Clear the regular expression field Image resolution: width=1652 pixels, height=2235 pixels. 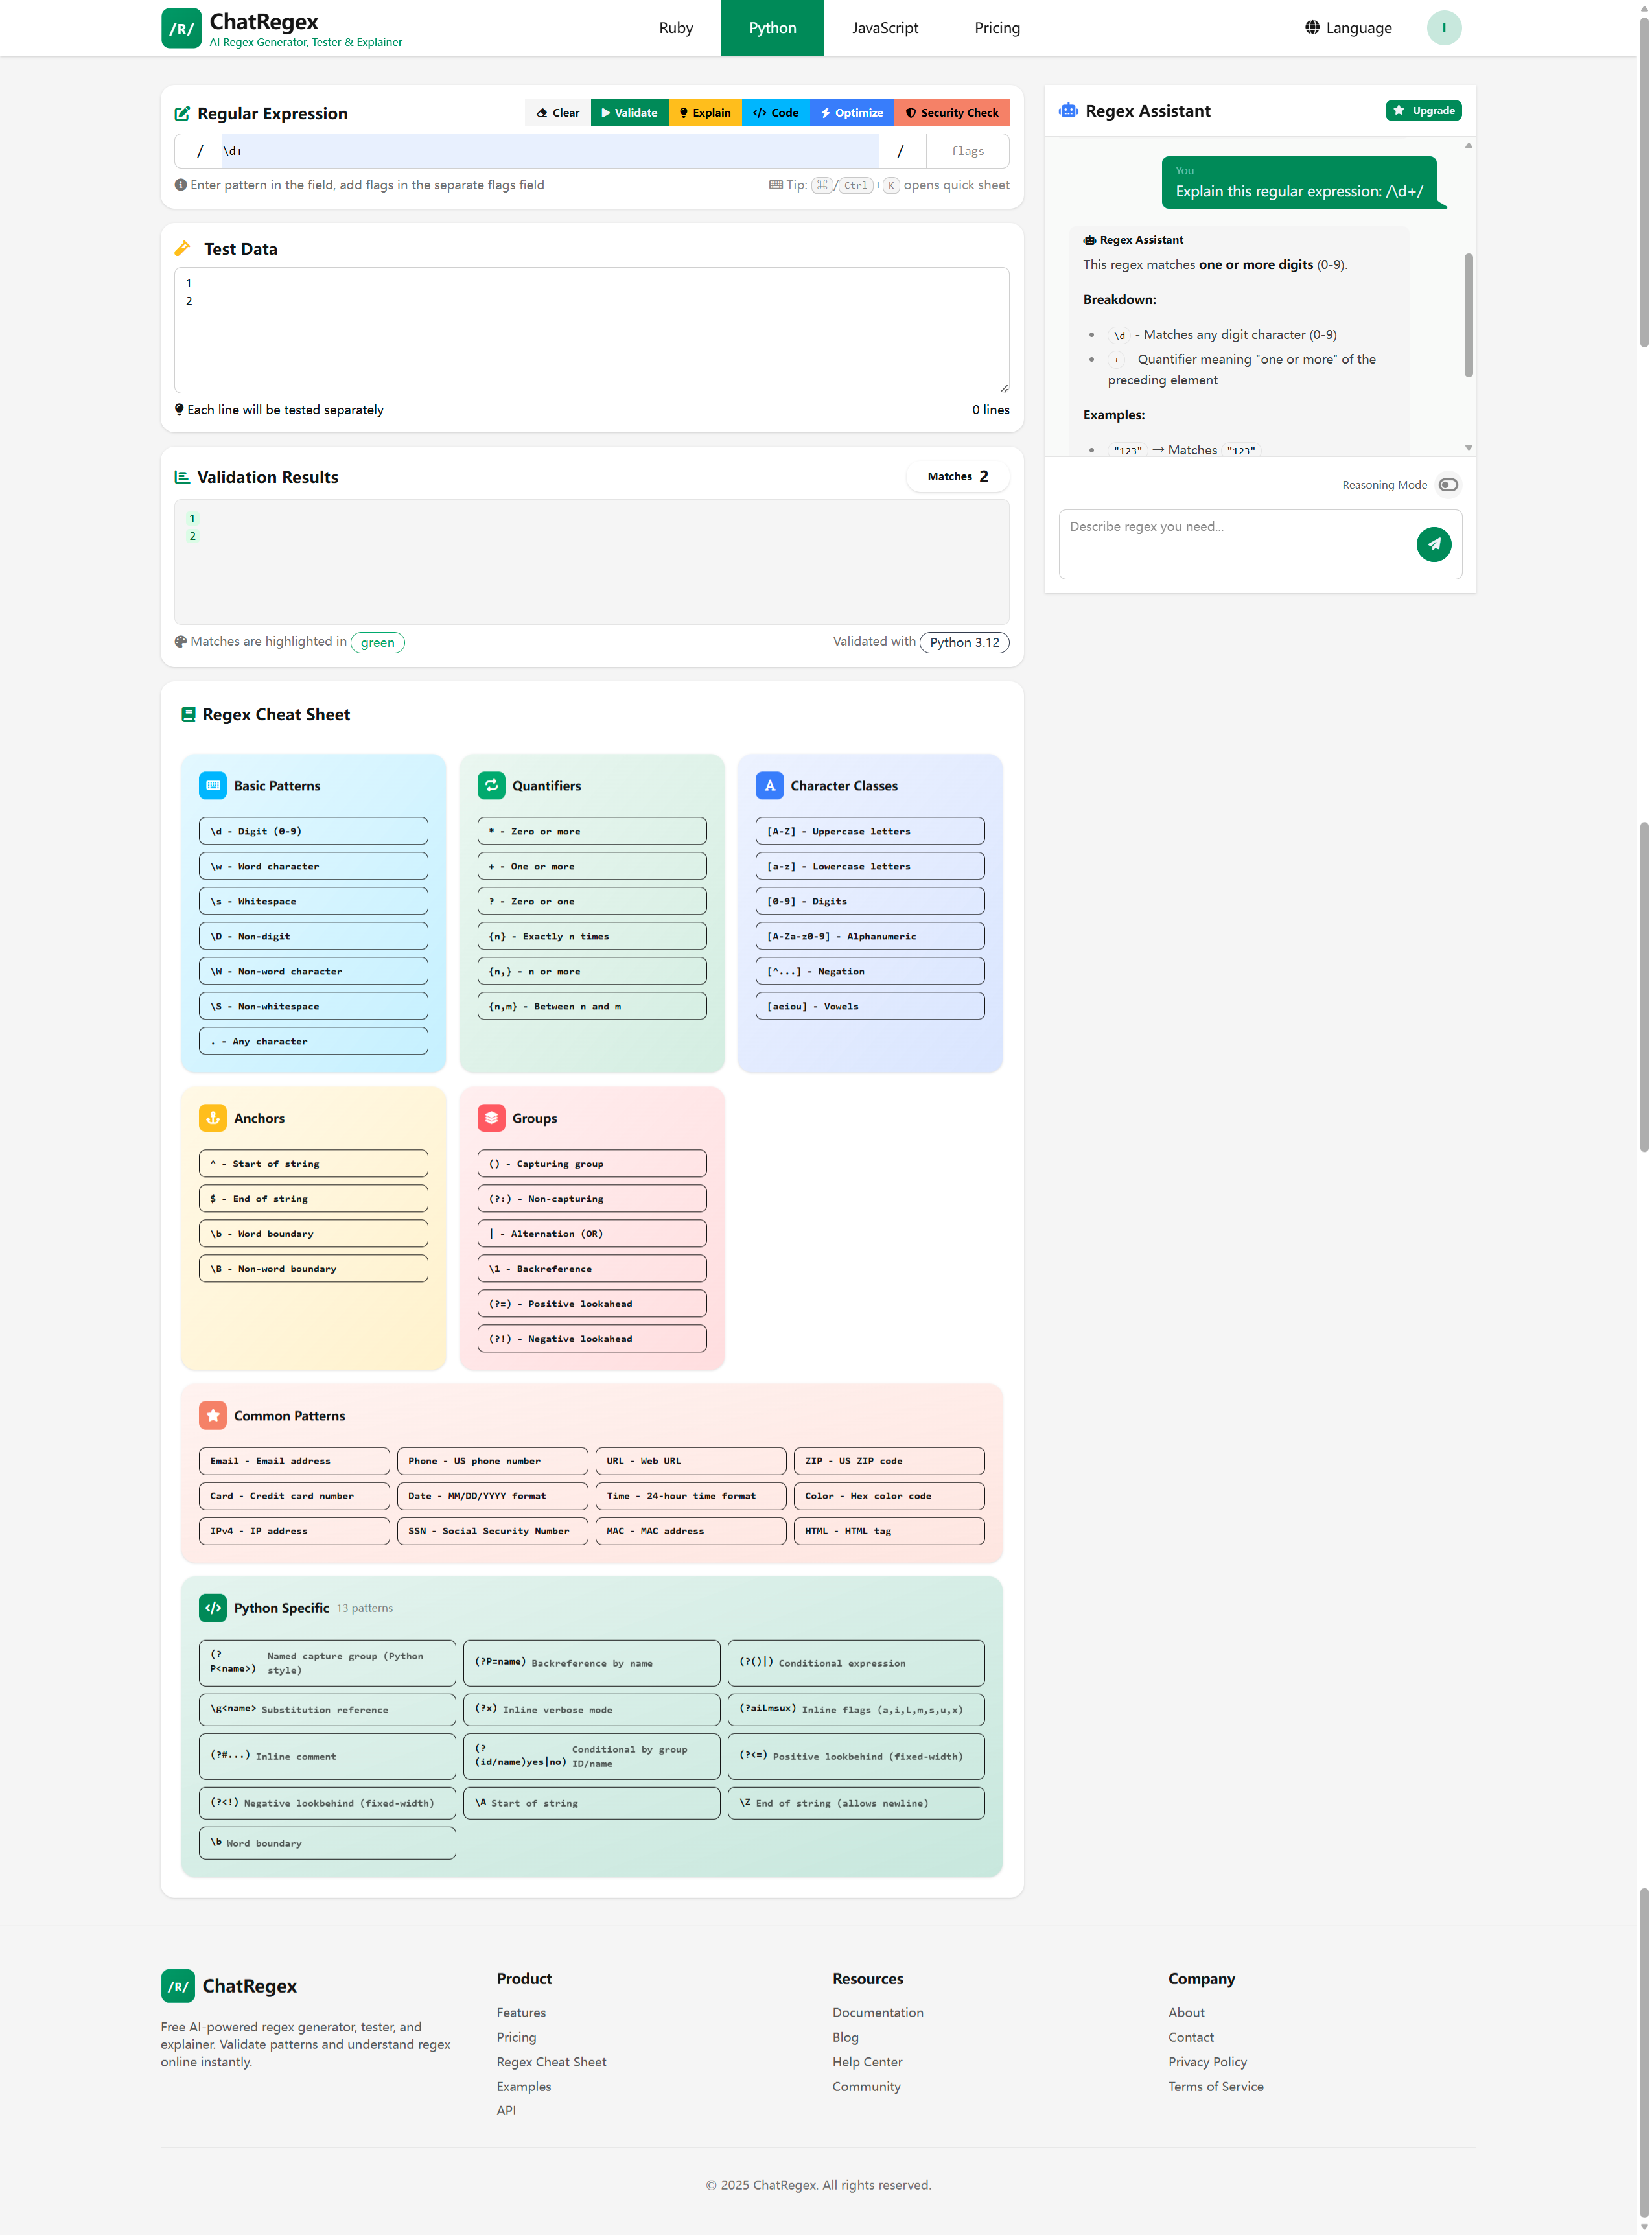pos(556,112)
